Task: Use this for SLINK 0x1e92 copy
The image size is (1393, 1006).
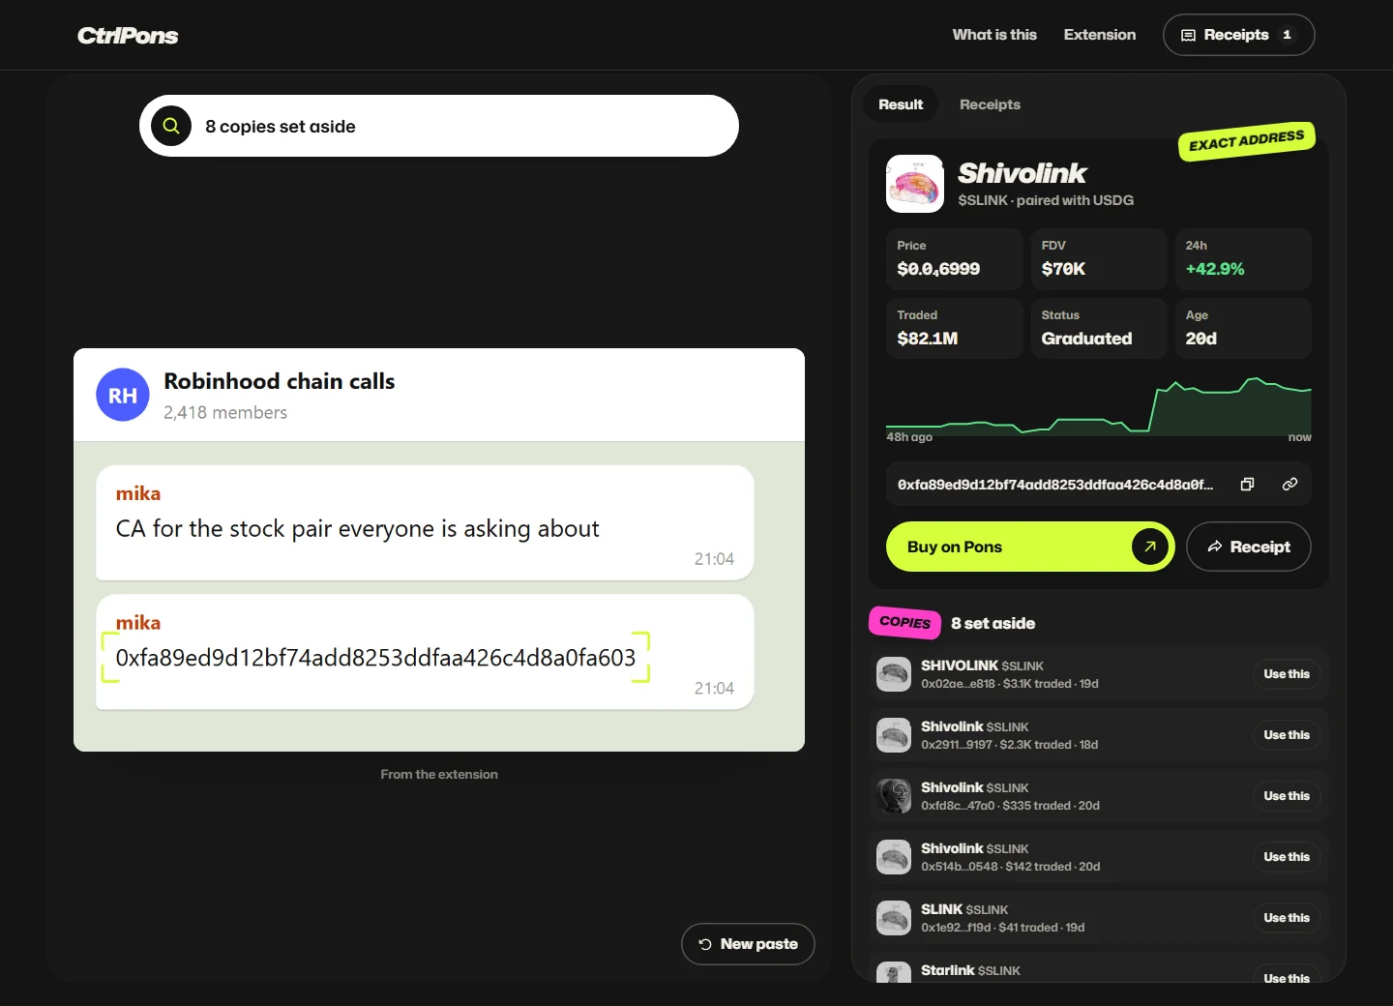Action: pyautogui.click(x=1287, y=918)
